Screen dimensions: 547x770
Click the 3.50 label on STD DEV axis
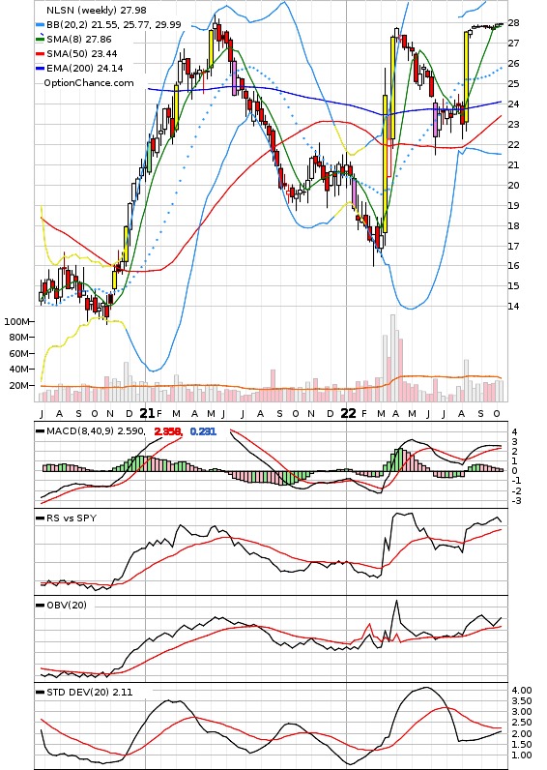(x=522, y=700)
